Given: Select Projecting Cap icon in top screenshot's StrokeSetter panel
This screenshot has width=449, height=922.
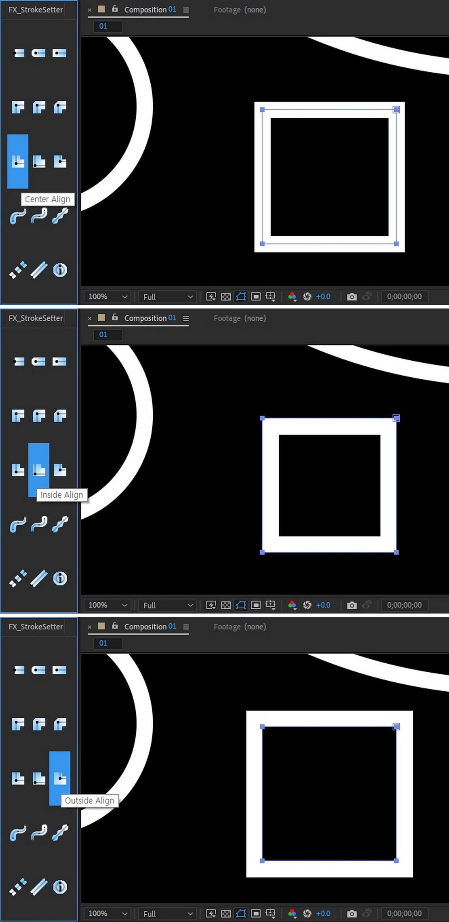Looking at the screenshot, I should point(59,53).
